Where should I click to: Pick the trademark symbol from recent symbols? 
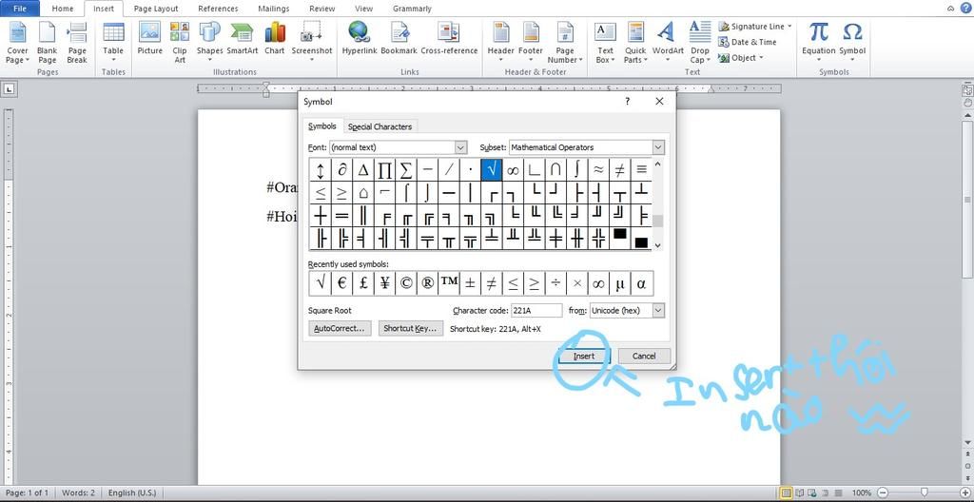449,283
